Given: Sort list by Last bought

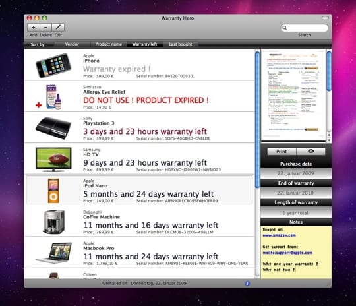Looking at the screenshot, I should (x=181, y=44).
